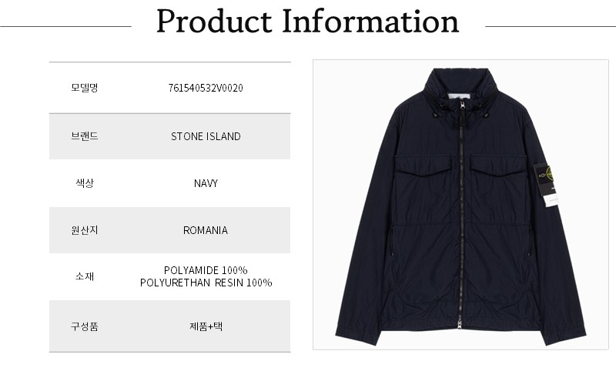Viewport: 616px width, 378px height.
Task: Click the POLYAMIDE 100% material text
Action: [x=206, y=270]
